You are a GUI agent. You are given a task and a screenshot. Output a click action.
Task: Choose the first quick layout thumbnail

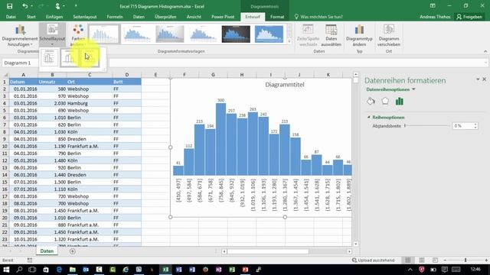(49, 57)
